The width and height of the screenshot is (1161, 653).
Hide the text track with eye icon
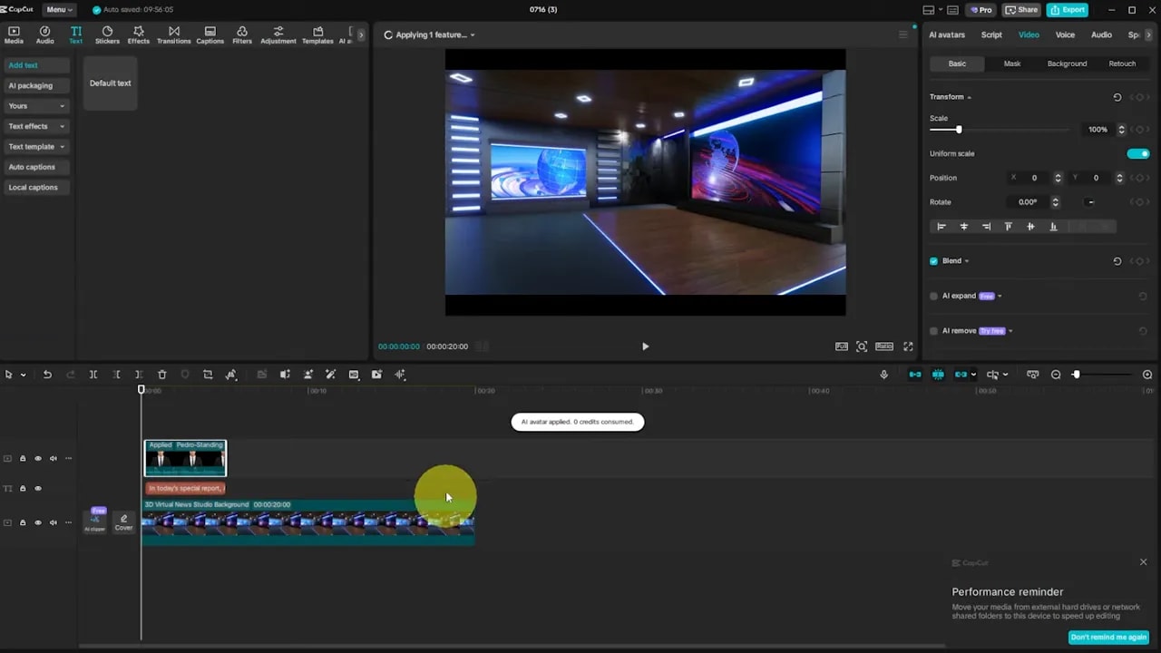[x=37, y=488]
